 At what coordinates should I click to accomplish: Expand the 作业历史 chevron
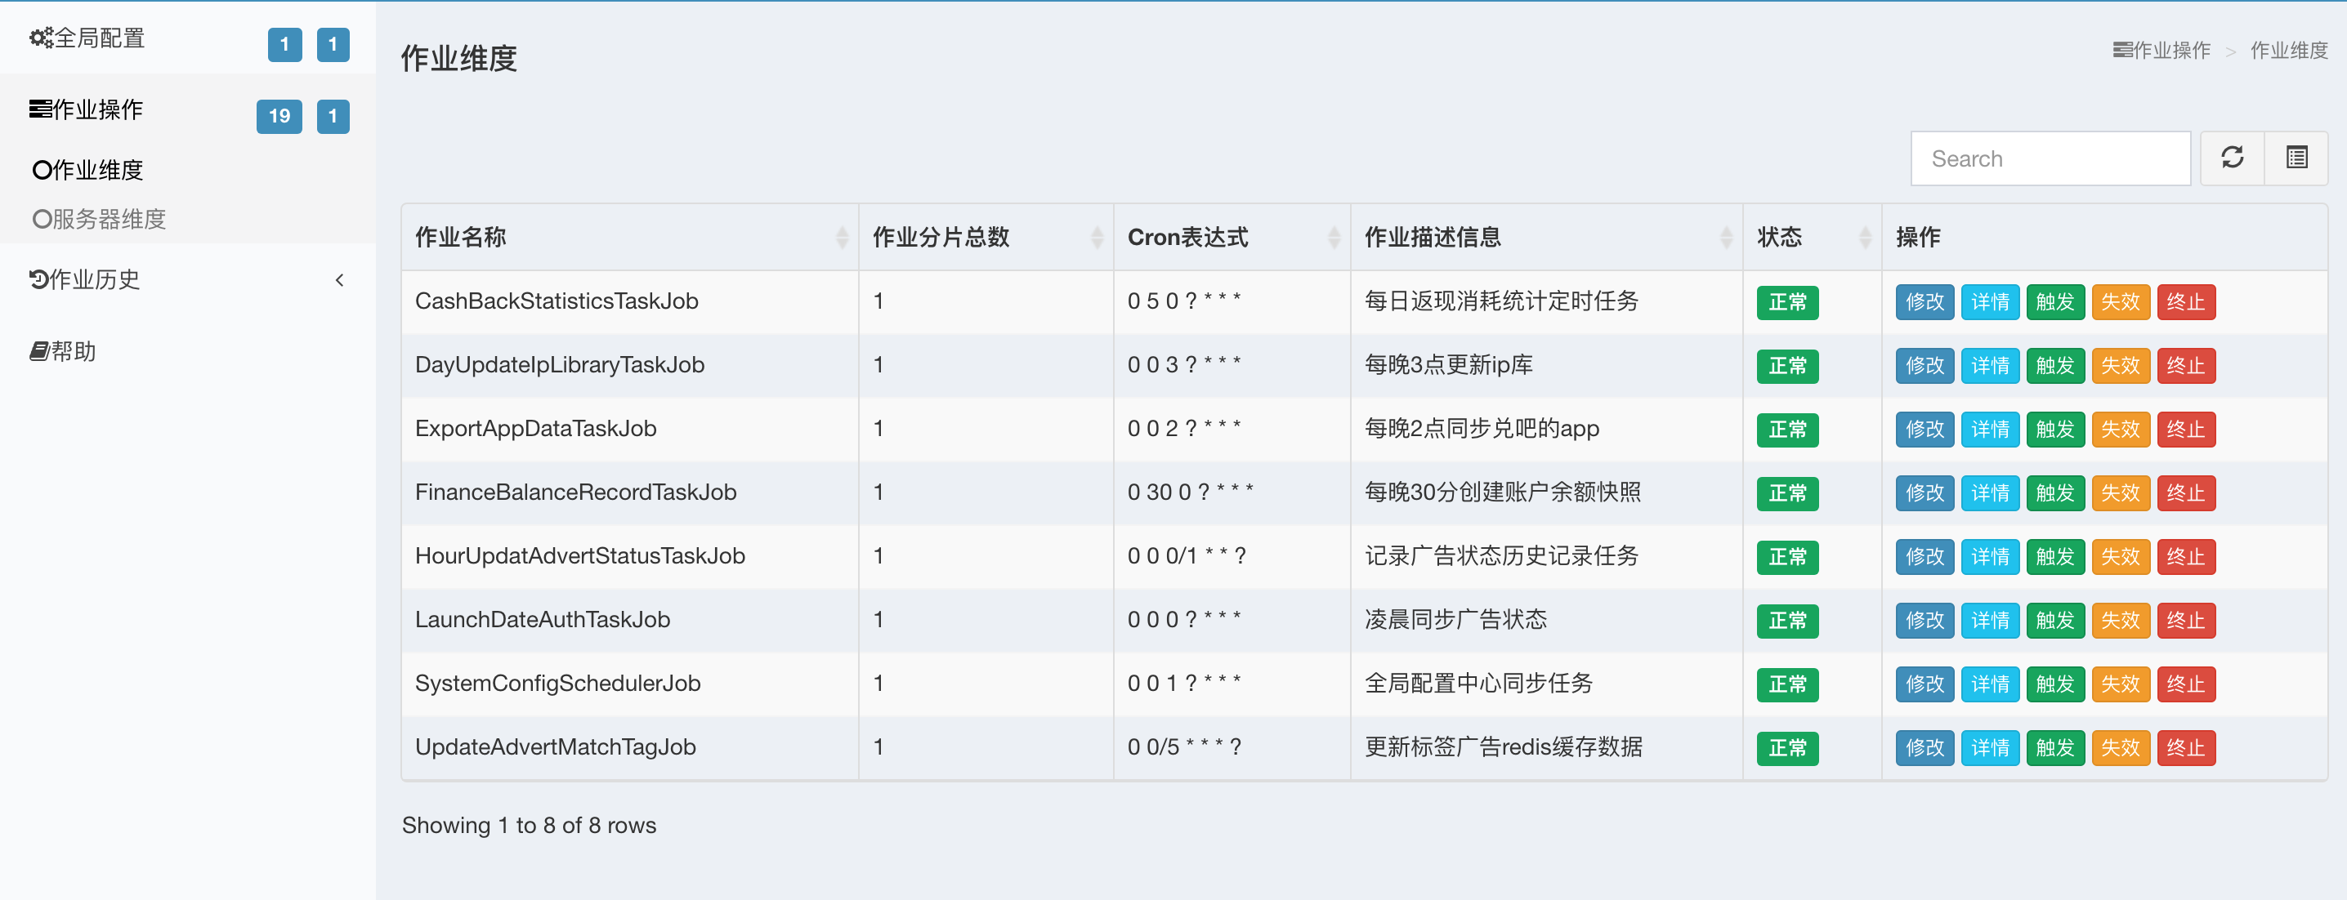coord(340,279)
